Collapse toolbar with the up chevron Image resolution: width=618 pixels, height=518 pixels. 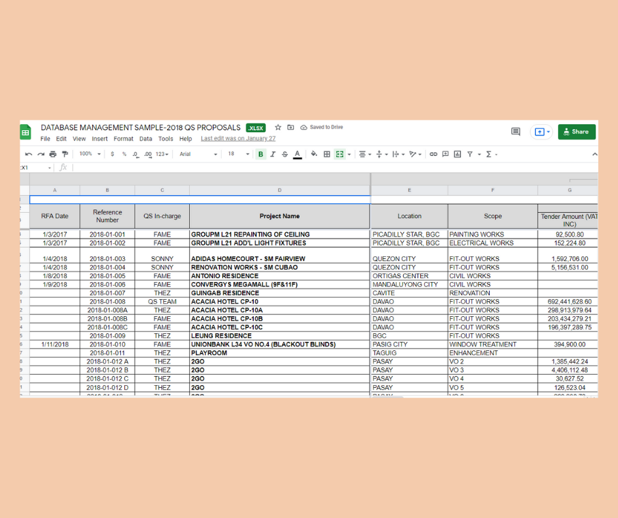(x=594, y=154)
